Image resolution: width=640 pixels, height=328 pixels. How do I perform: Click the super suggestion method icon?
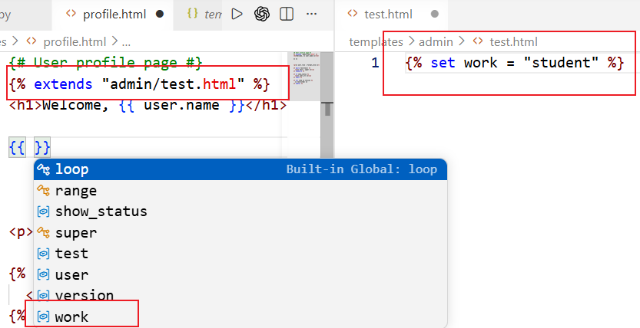pos(43,233)
